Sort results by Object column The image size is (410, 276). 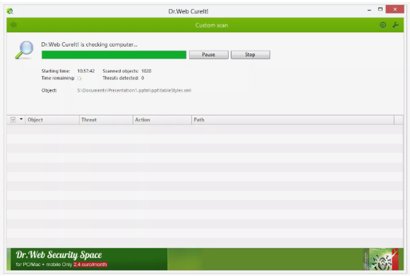coord(52,120)
